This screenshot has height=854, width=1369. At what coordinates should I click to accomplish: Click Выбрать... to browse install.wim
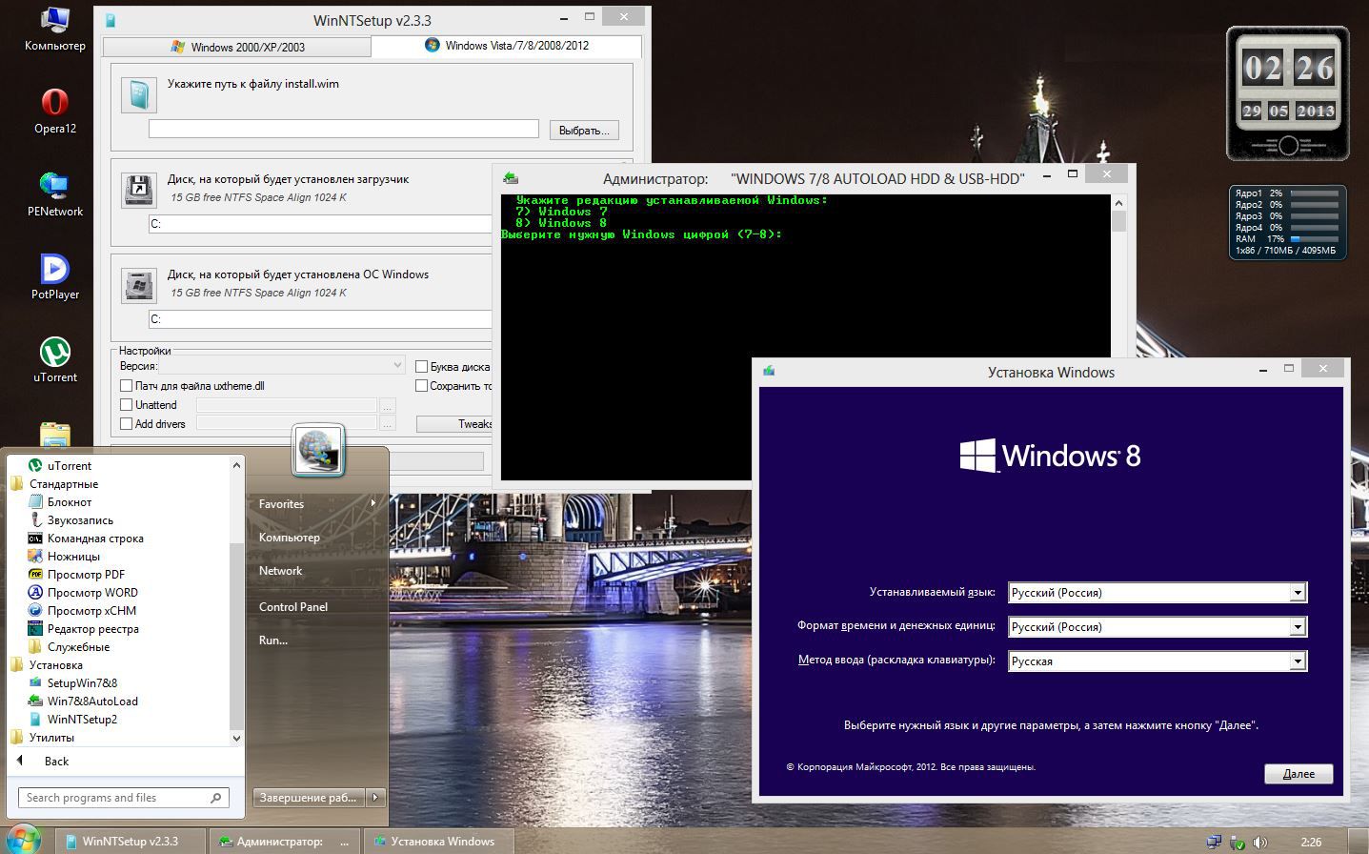point(584,131)
